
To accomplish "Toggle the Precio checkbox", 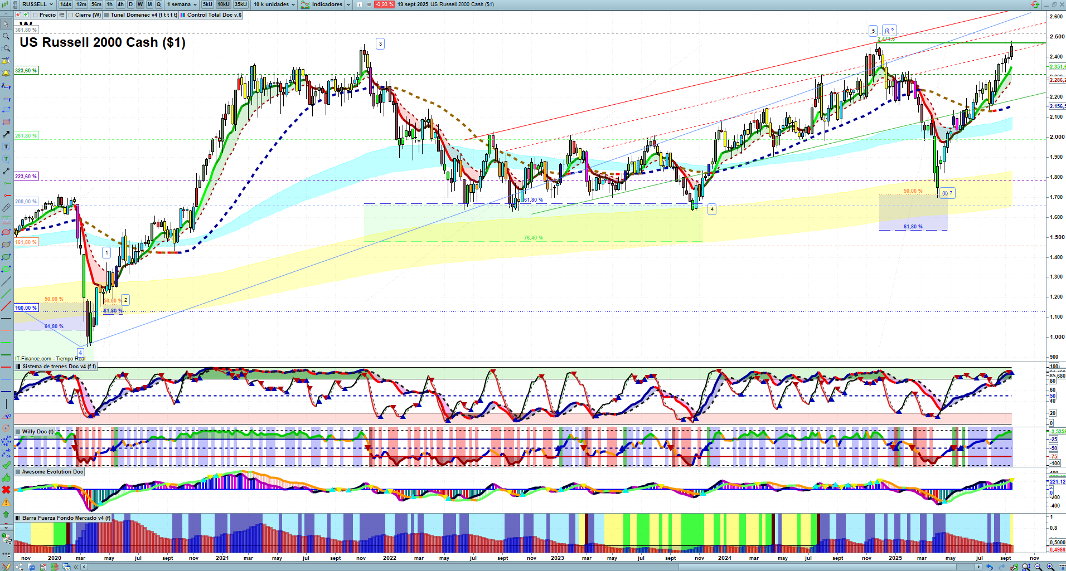I will (36, 15).
